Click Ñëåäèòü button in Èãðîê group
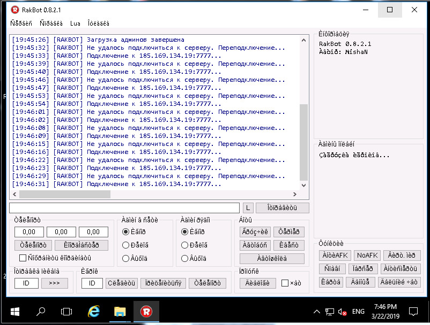 pos(122,283)
